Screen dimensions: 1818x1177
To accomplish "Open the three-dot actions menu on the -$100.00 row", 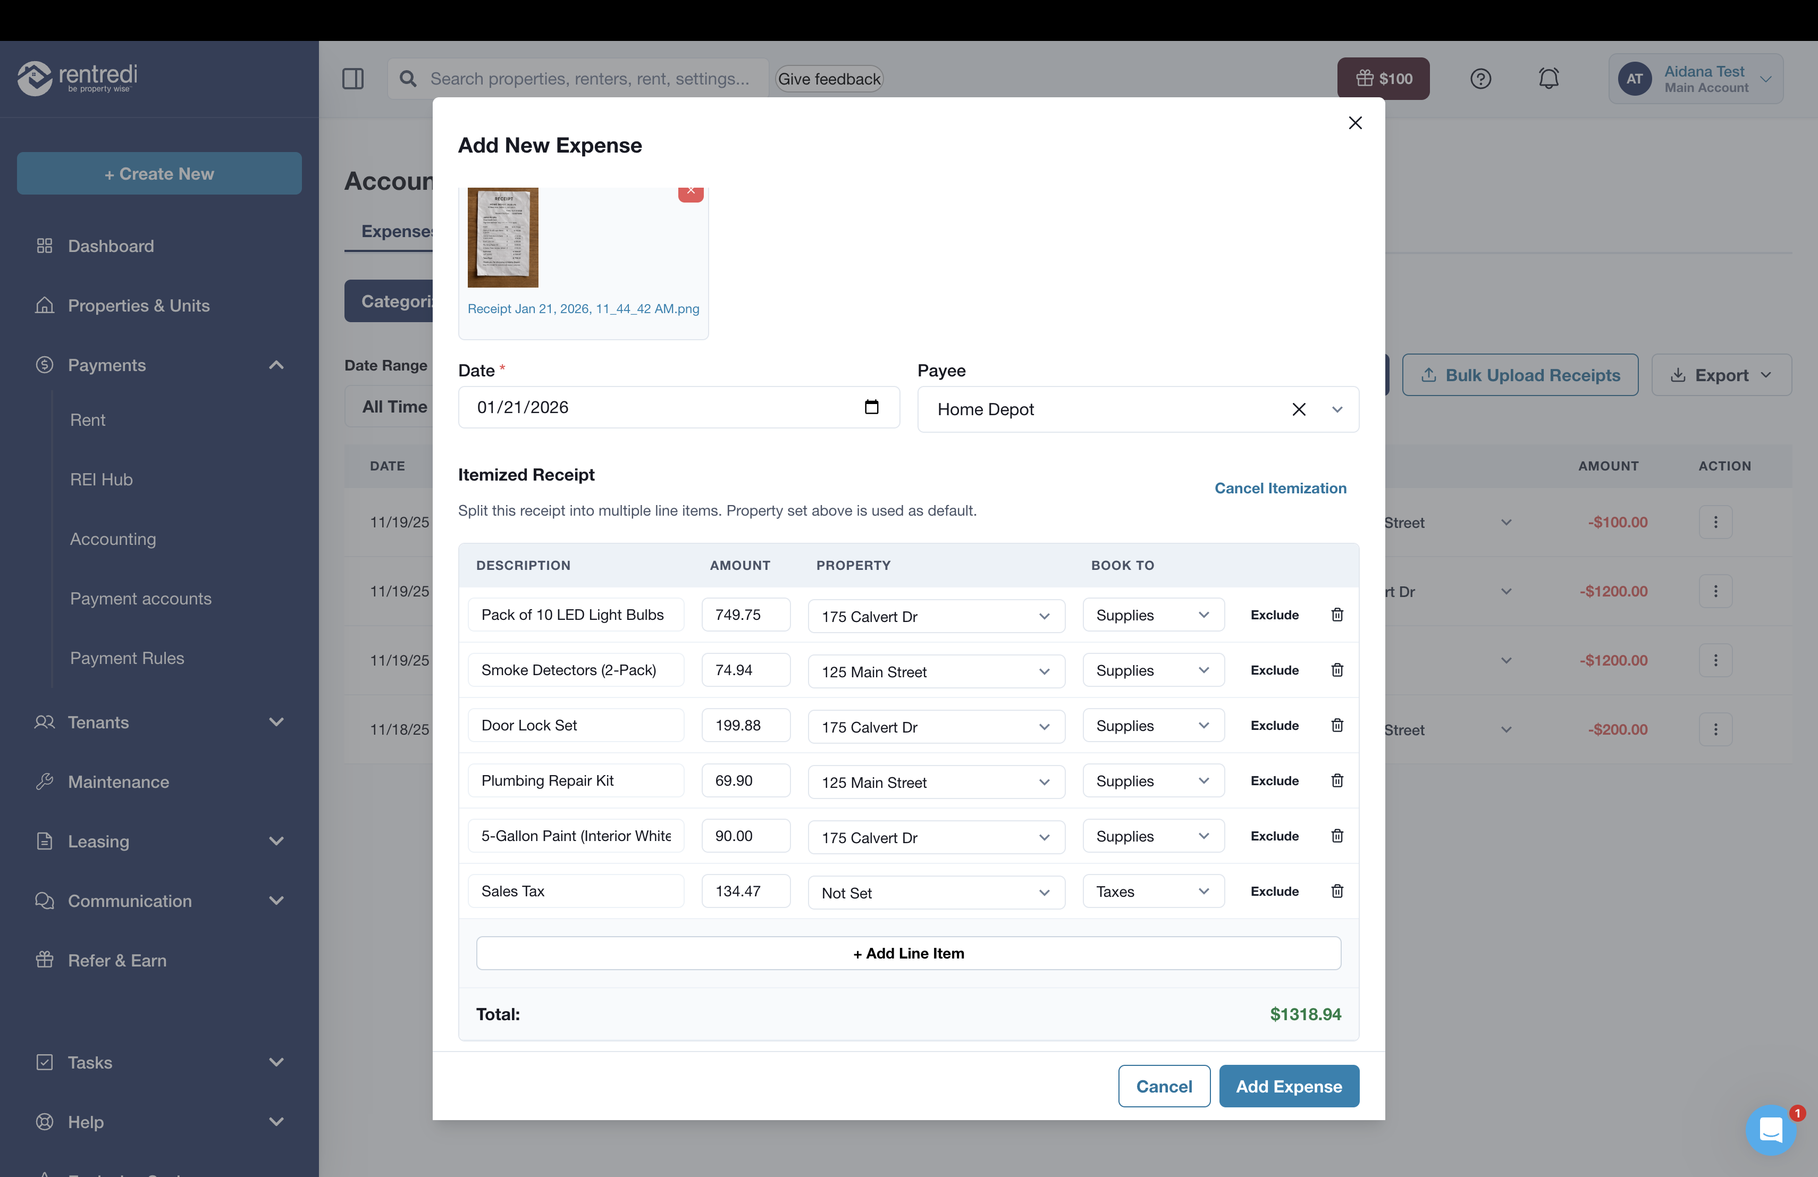I will pos(1715,522).
